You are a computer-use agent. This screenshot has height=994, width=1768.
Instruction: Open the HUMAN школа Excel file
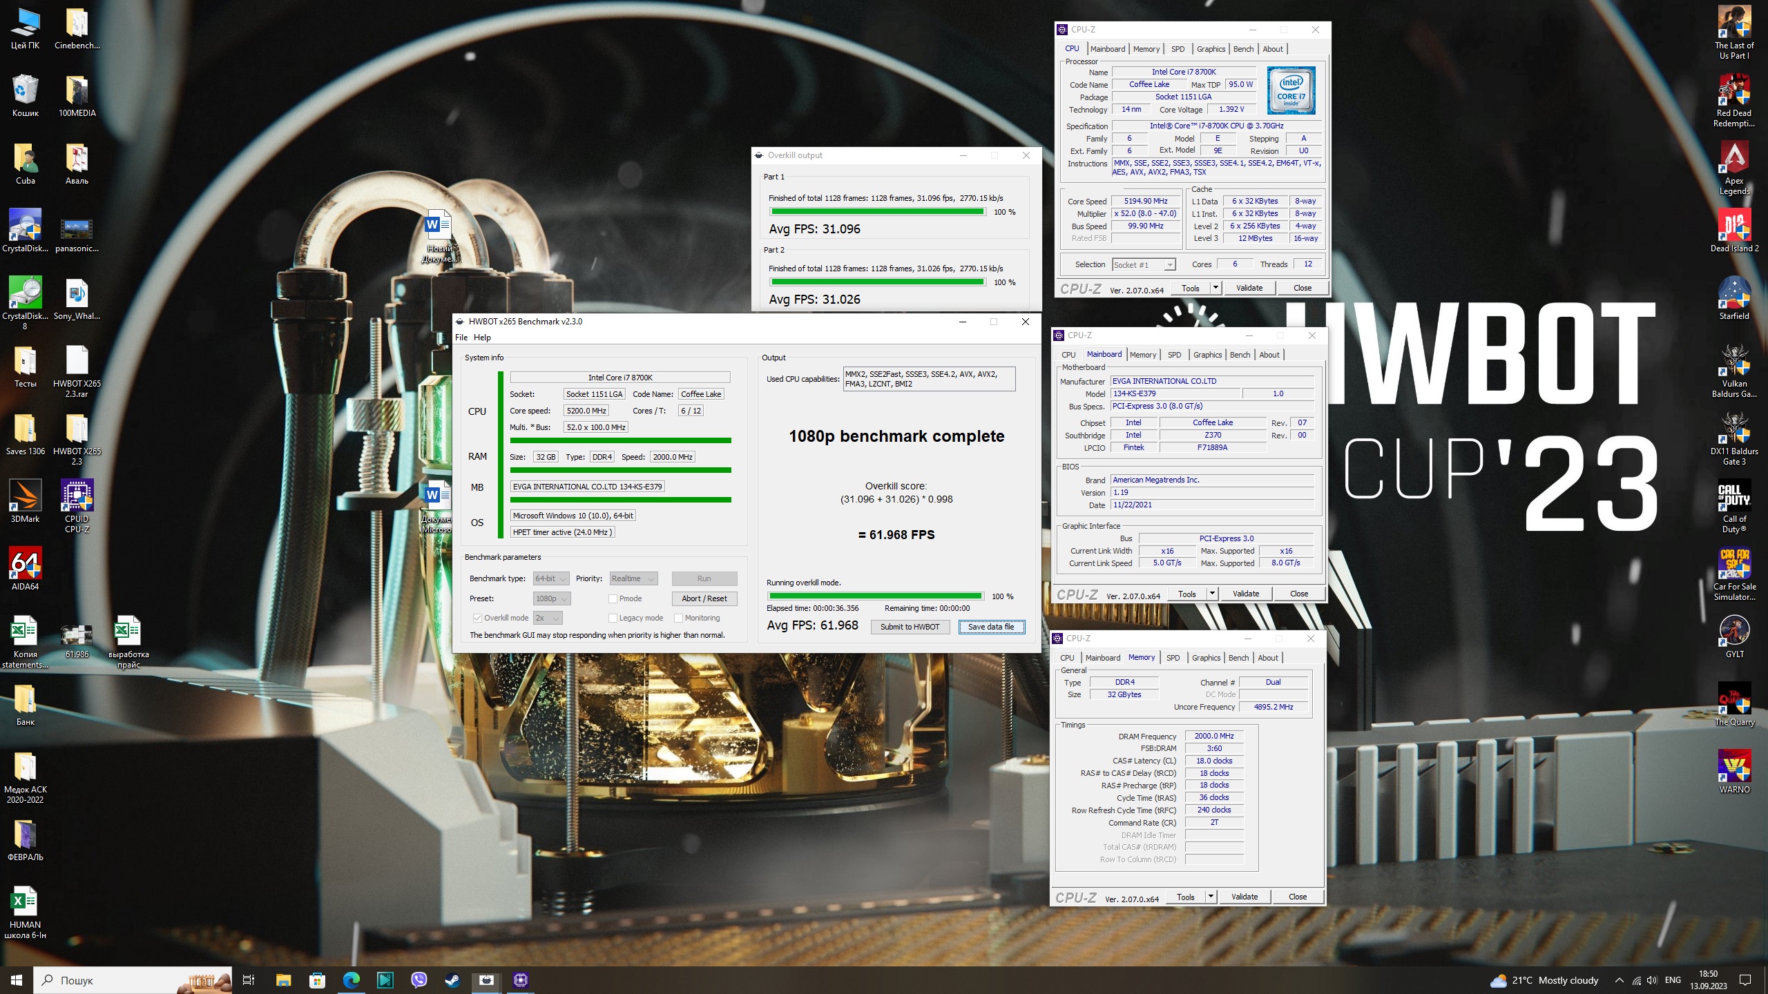click(25, 912)
